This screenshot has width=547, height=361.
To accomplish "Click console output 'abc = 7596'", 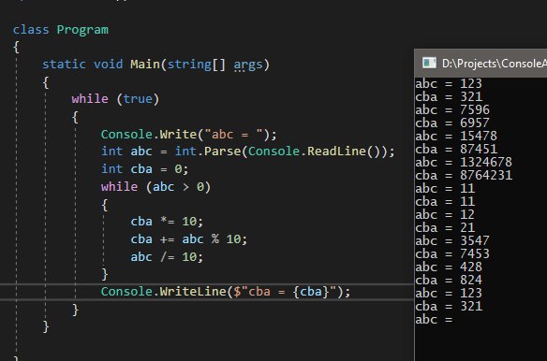I will tap(452, 109).
